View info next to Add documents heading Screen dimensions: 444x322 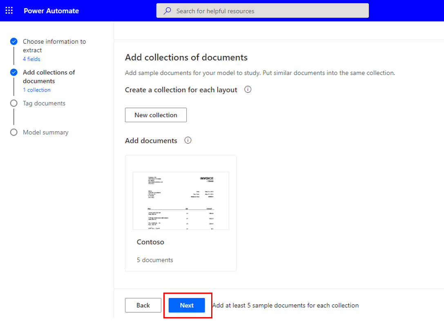pos(187,140)
